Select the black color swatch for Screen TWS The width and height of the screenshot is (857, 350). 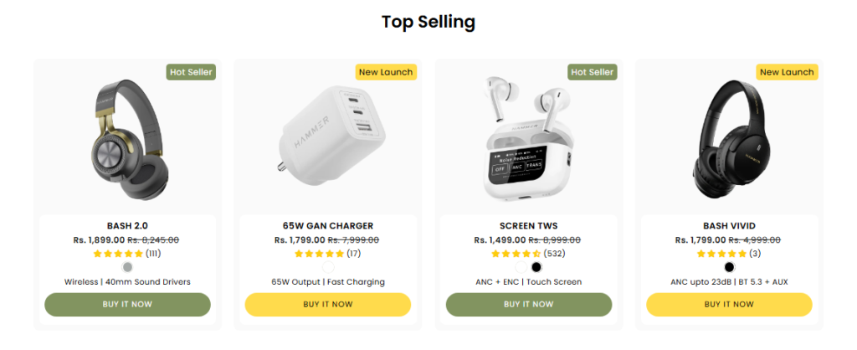point(536,267)
